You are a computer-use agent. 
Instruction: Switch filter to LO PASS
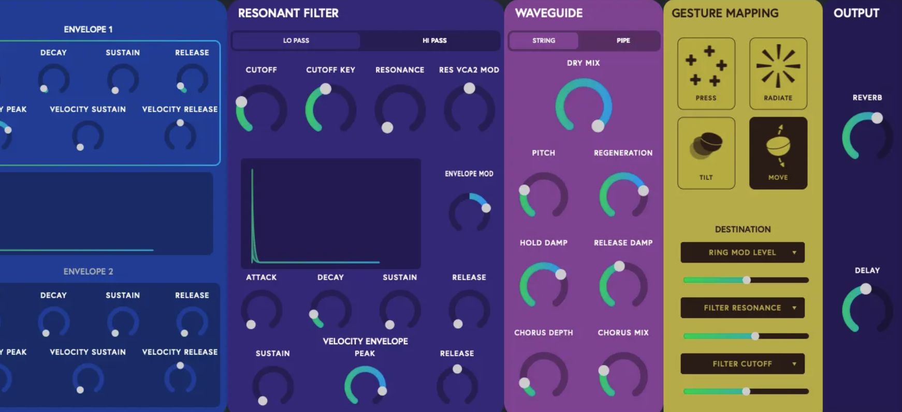[296, 40]
